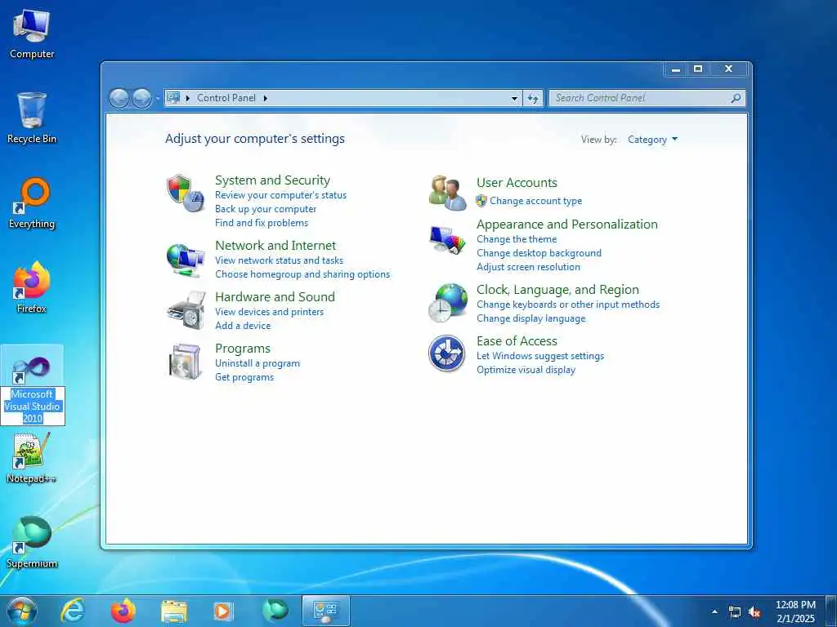The height and width of the screenshot is (627, 837).
Task: Expand the arrow after Control Panel breadcrumb
Action: coord(266,98)
